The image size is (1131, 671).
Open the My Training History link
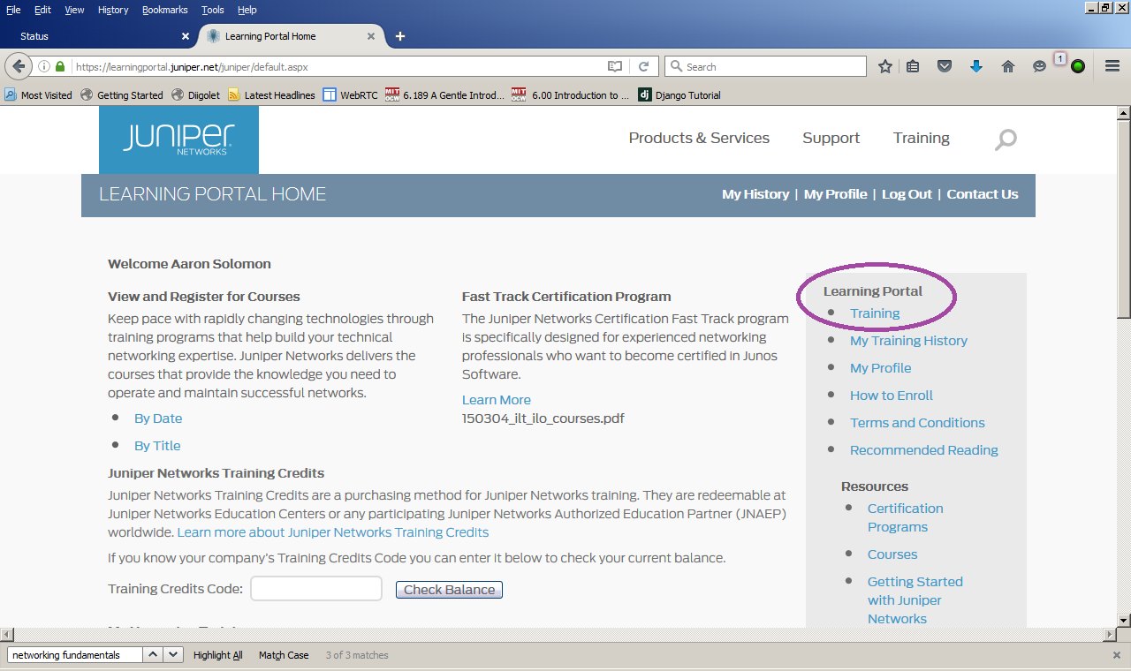click(x=908, y=341)
